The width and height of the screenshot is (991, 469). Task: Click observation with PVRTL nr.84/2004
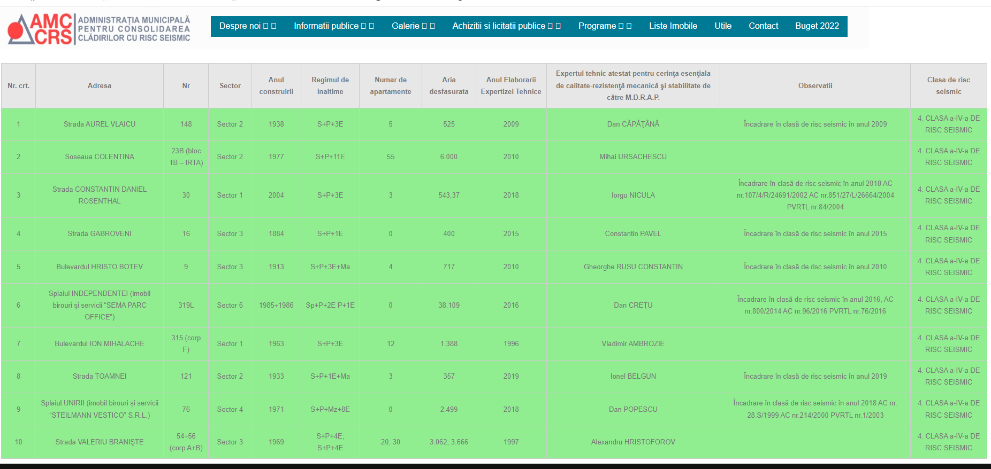pyautogui.click(x=815, y=195)
